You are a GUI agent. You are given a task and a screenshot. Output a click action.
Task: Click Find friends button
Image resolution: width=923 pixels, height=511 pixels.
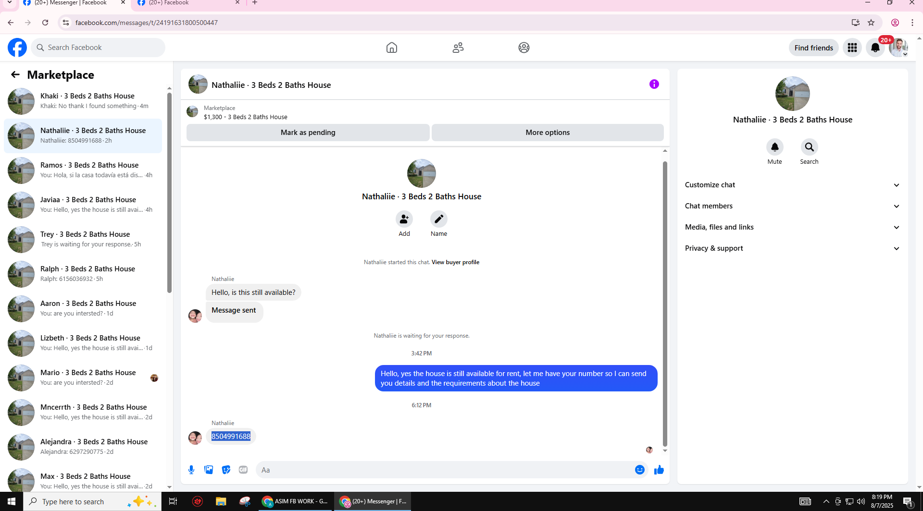click(x=814, y=48)
